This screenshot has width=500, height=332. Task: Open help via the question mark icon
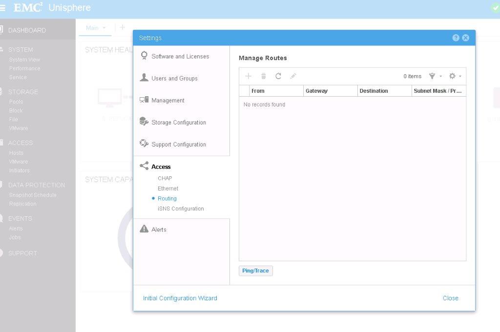pyautogui.click(x=456, y=37)
